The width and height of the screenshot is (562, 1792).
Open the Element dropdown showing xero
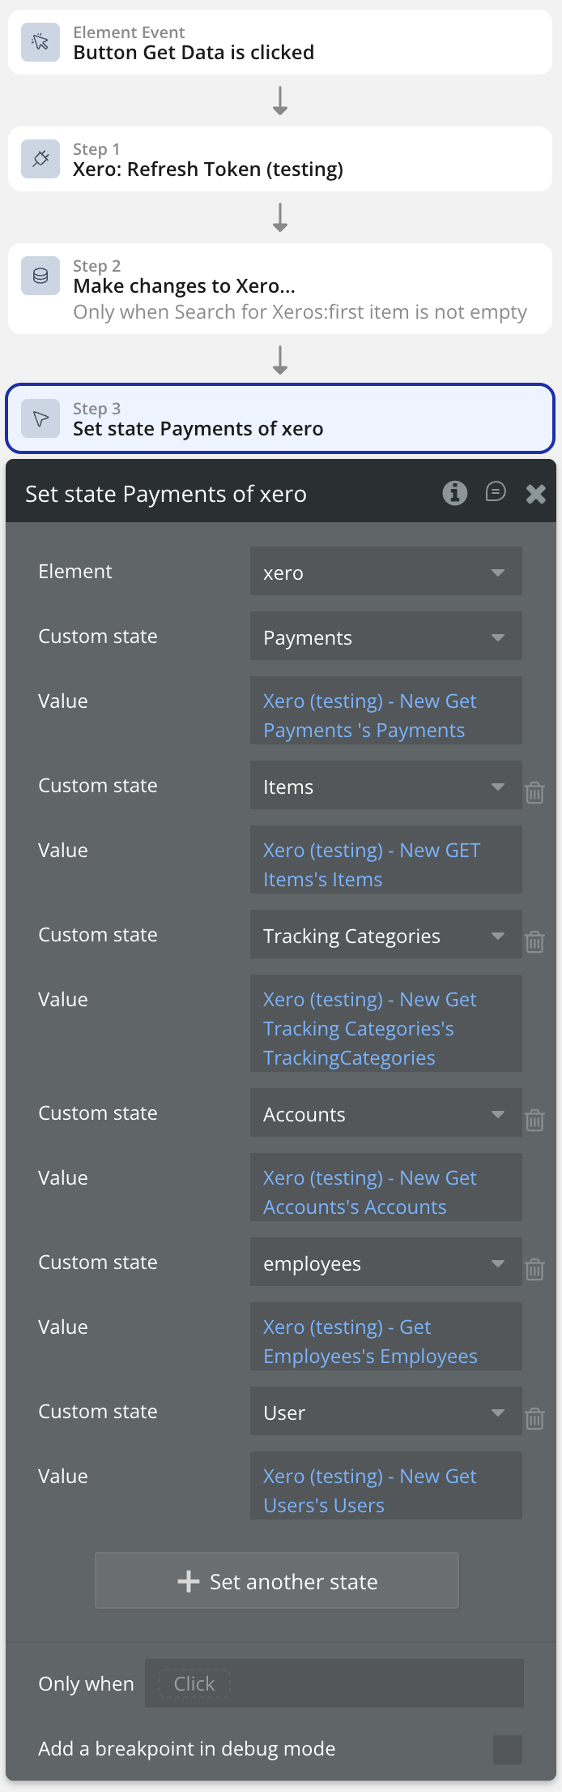(385, 572)
